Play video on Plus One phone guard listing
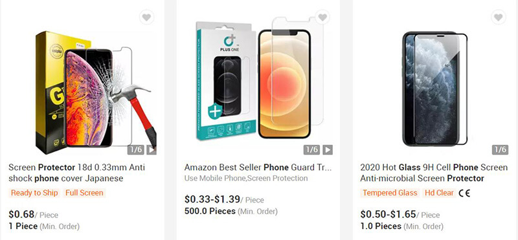518x240 pixels. click(328, 149)
